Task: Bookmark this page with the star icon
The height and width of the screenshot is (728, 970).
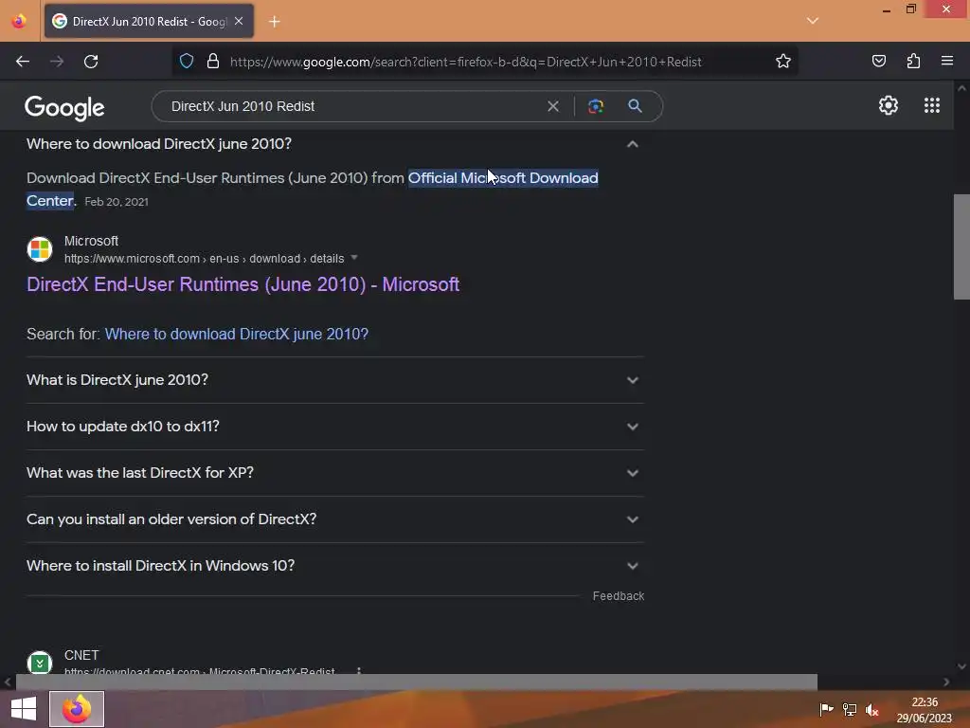Action: click(783, 61)
